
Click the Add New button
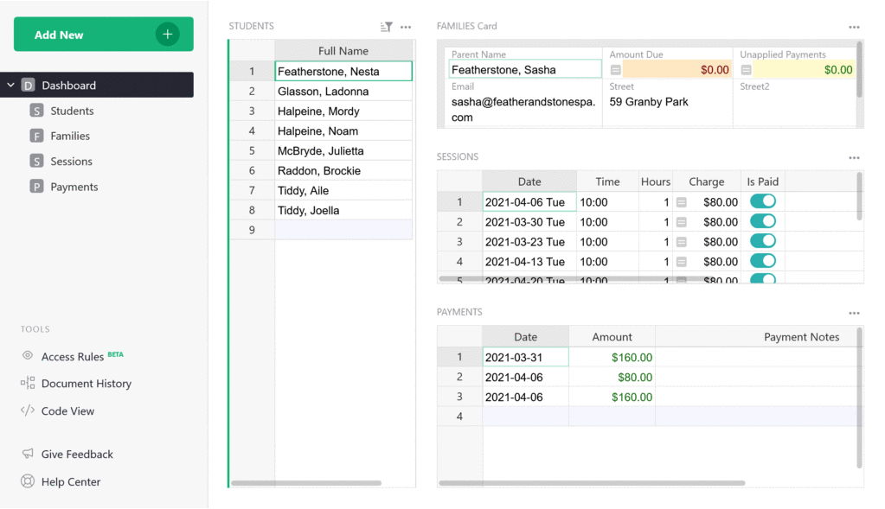tap(103, 35)
